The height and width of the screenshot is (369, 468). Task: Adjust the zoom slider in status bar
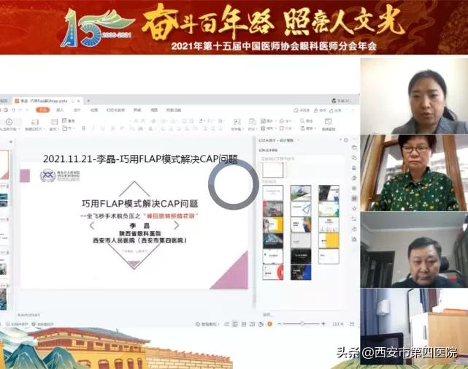point(302,324)
